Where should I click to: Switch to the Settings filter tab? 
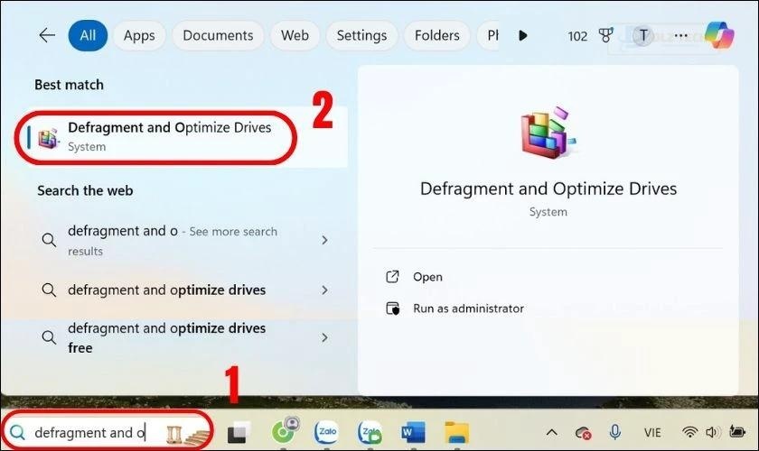pyautogui.click(x=361, y=35)
